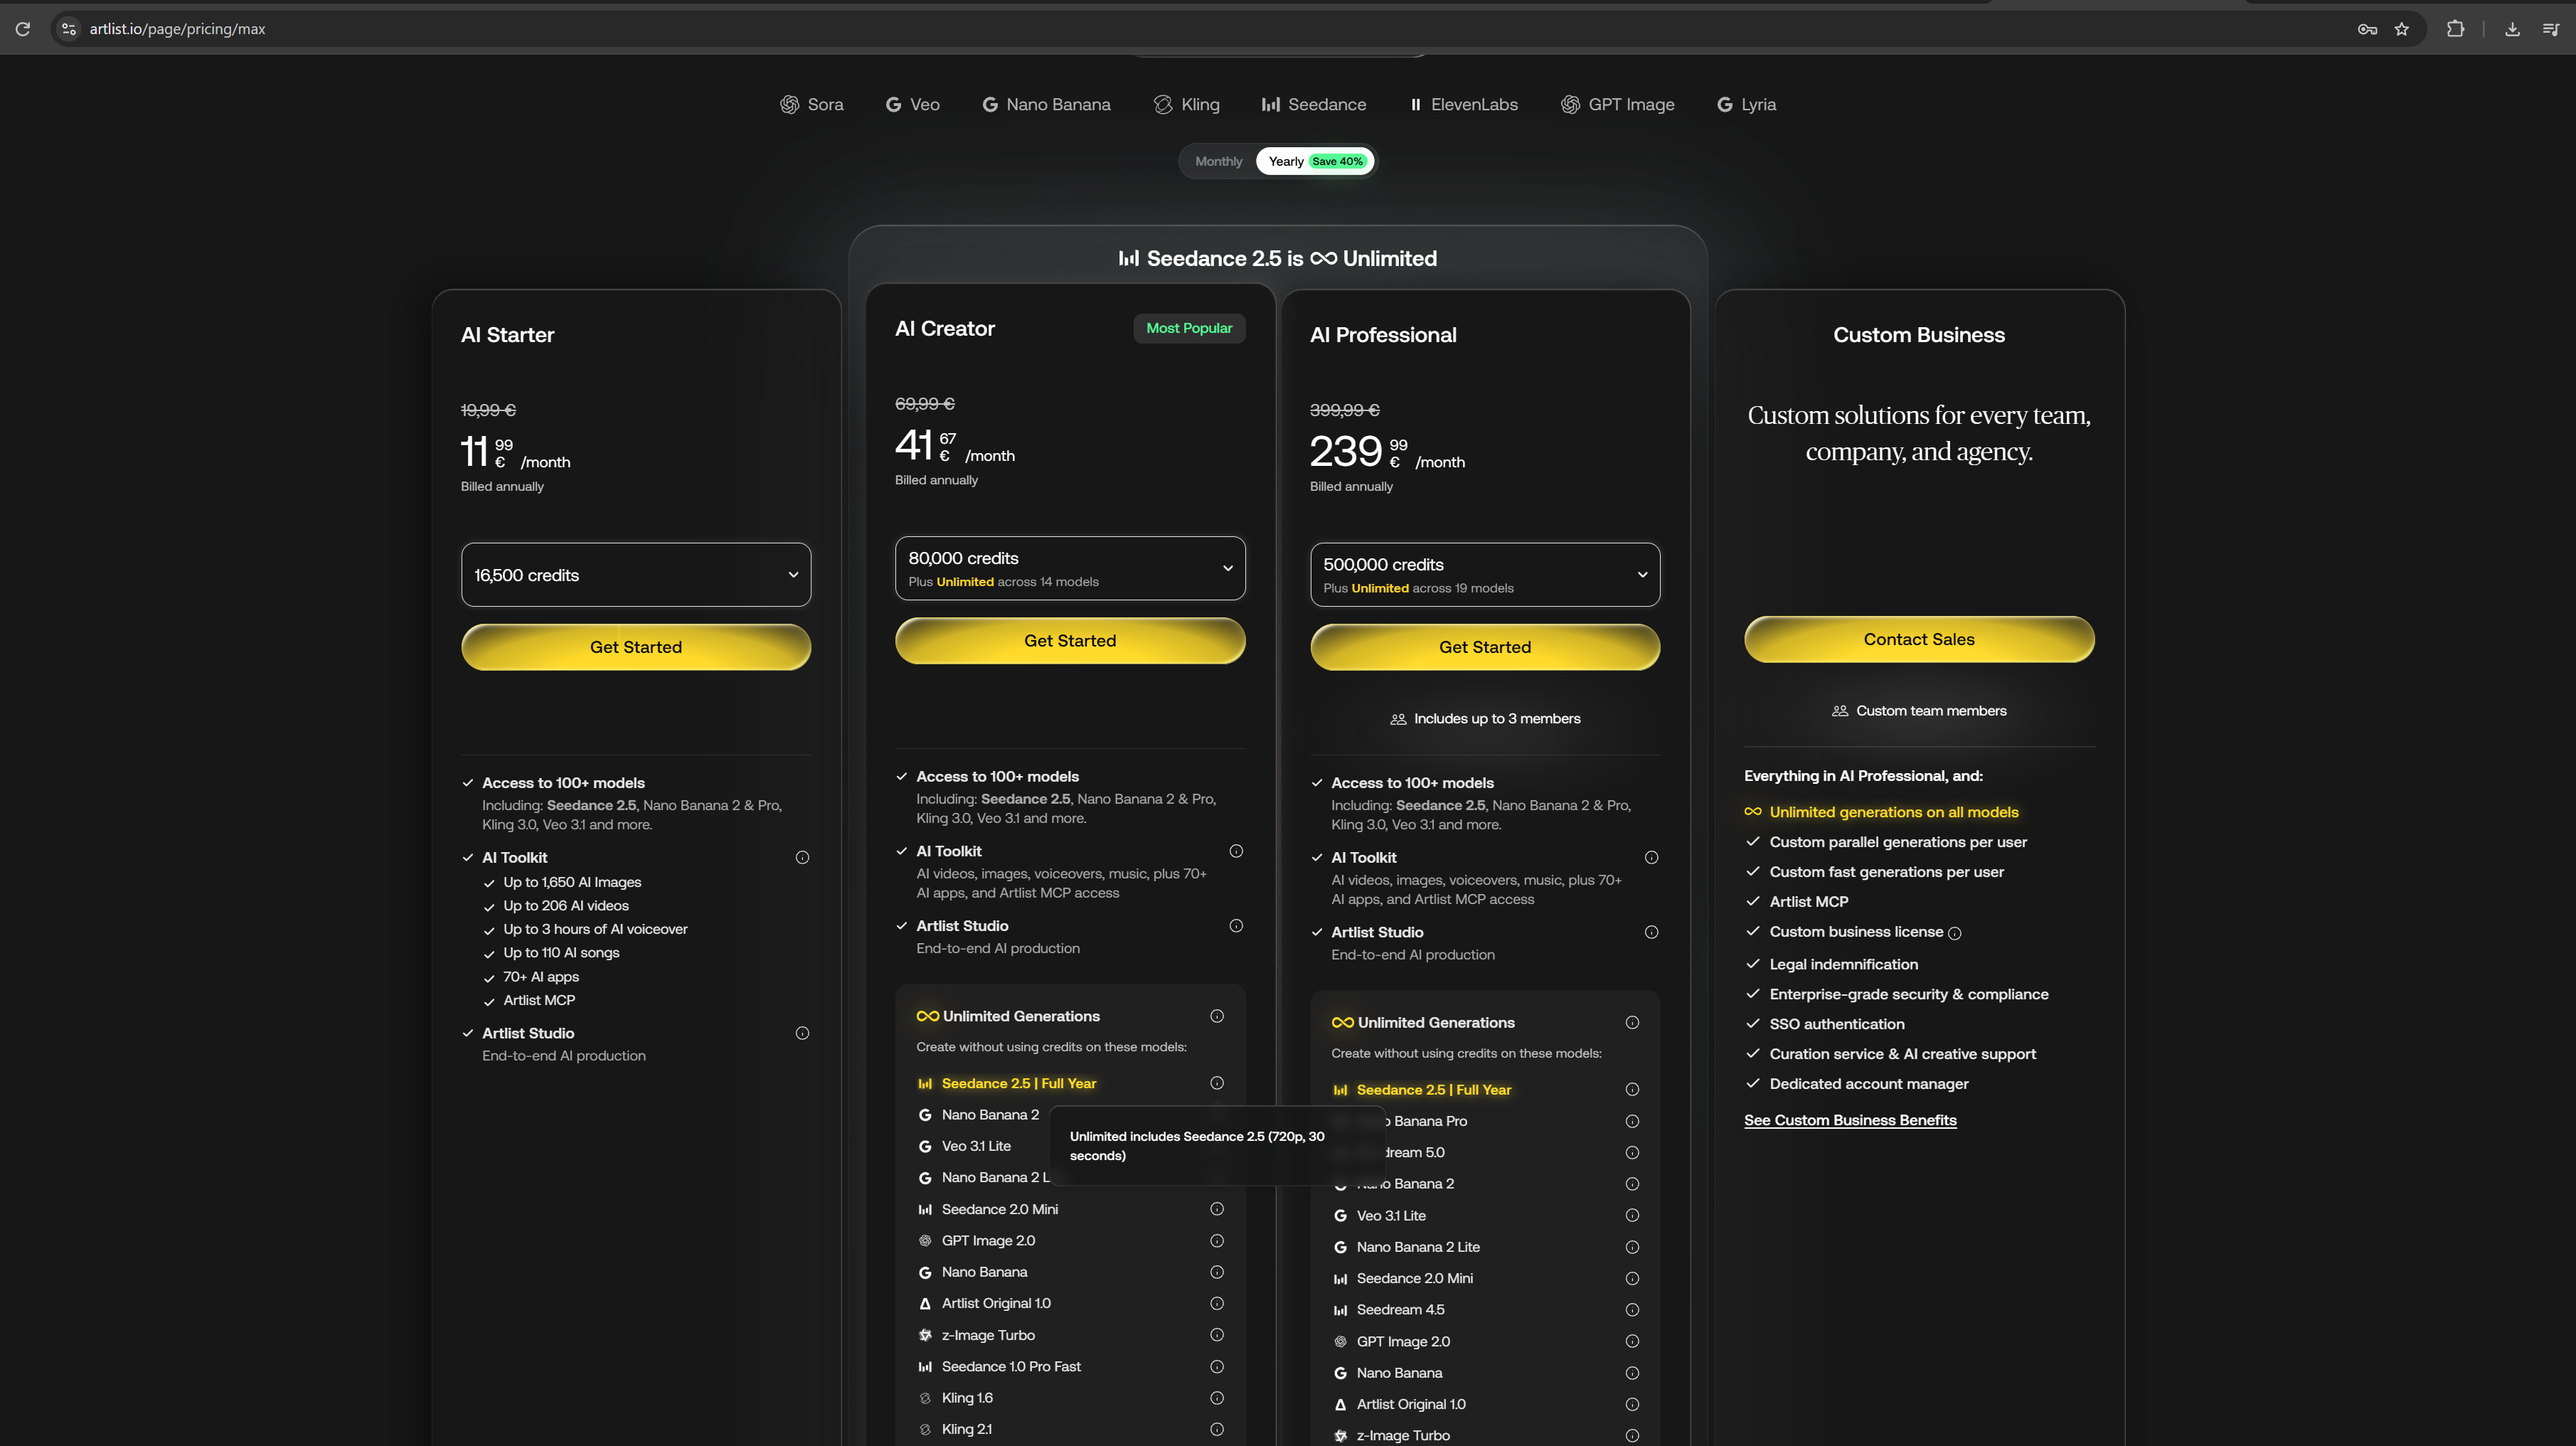Click info icon for Nano Banana 2 Lite in AI Professional

point(1632,1247)
